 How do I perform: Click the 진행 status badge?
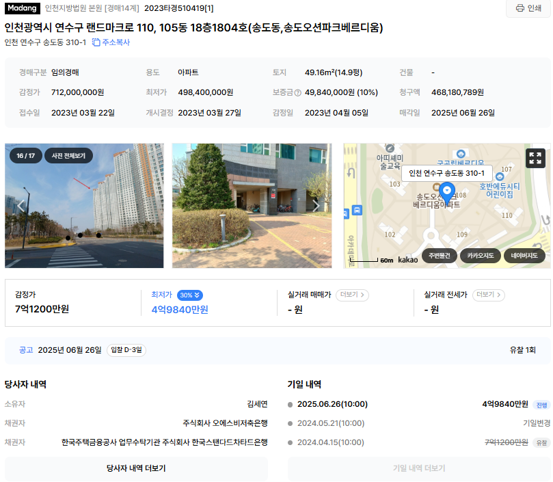pyautogui.click(x=541, y=405)
